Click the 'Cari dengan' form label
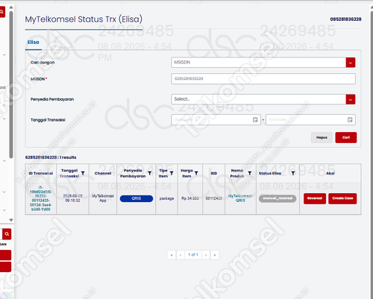This screenshot has width=373, height=299. coord(43,63)
